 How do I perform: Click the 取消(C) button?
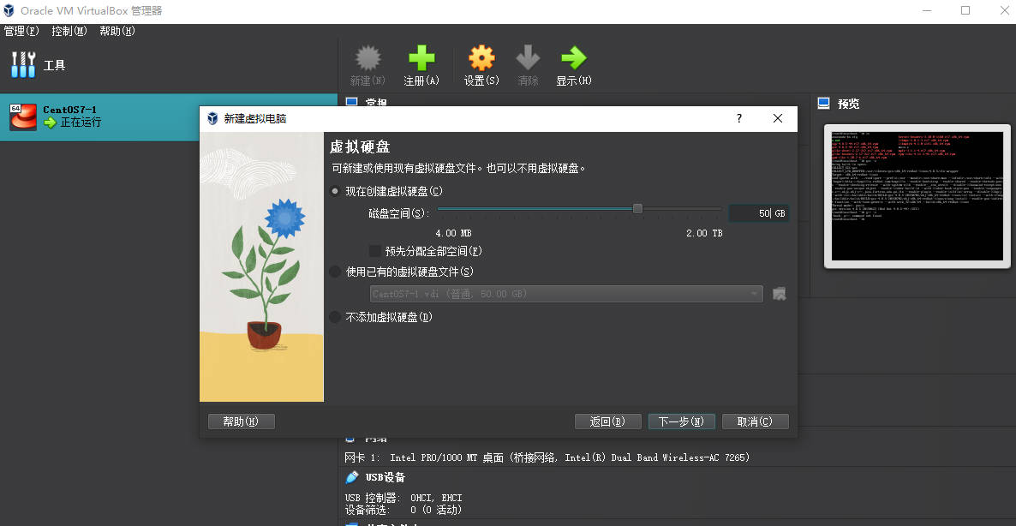click(756, 421)
